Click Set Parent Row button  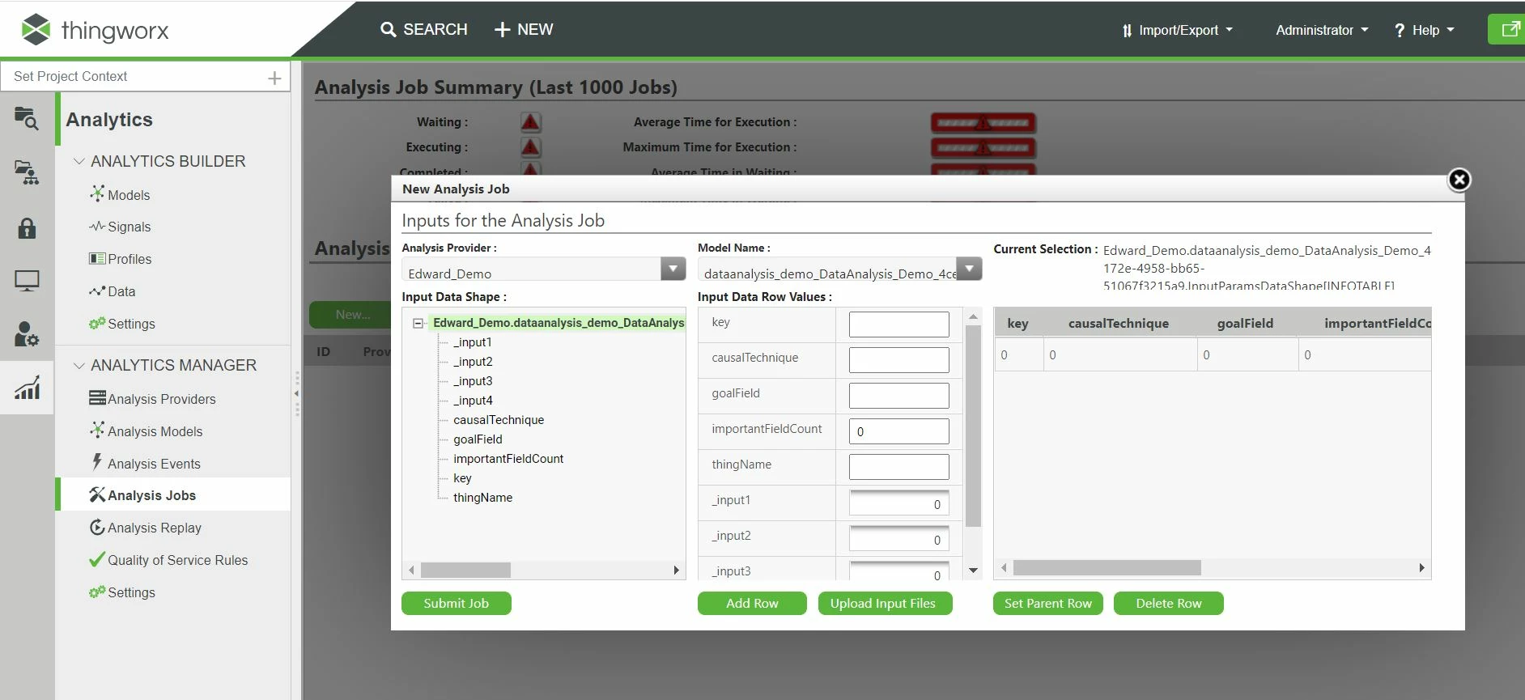pos(1047,604)
